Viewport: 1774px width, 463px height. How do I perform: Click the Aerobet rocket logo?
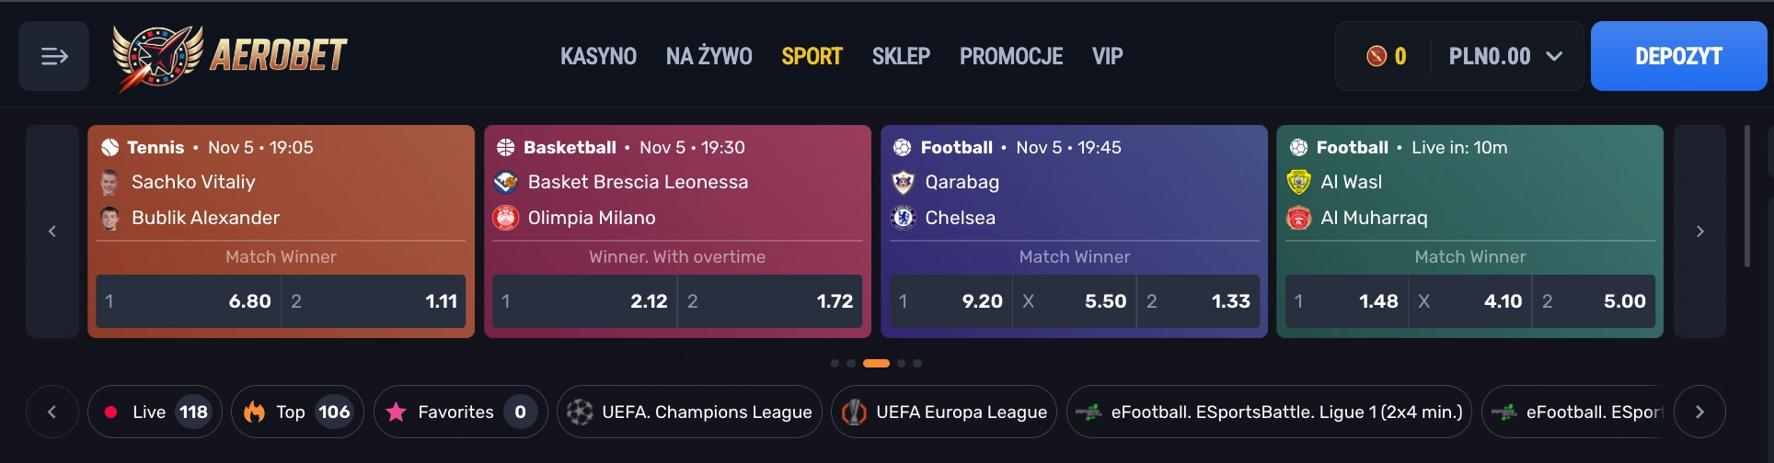(x=158, y=58)
